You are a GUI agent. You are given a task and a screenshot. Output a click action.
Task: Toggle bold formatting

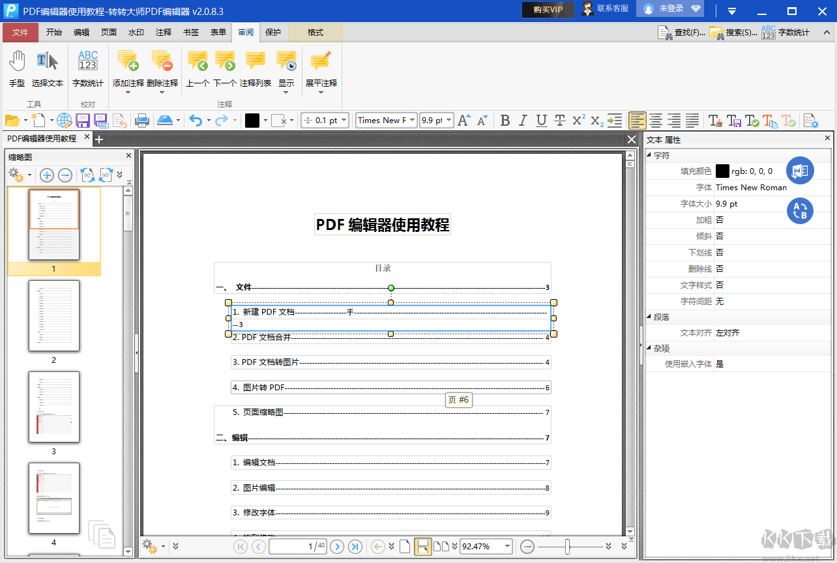tap(505, 121)
